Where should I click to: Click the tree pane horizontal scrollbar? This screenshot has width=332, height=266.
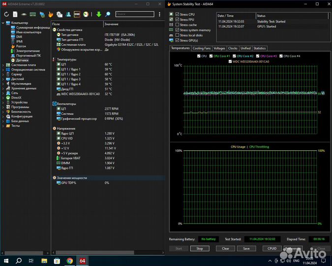[24, 253]
